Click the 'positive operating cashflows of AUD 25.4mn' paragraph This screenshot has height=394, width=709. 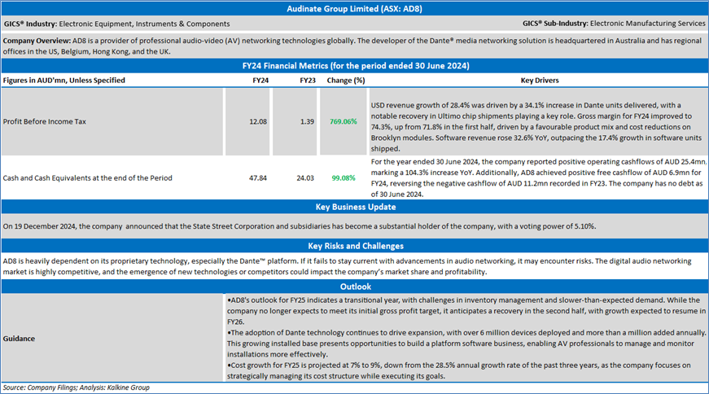tap(538, 177)
